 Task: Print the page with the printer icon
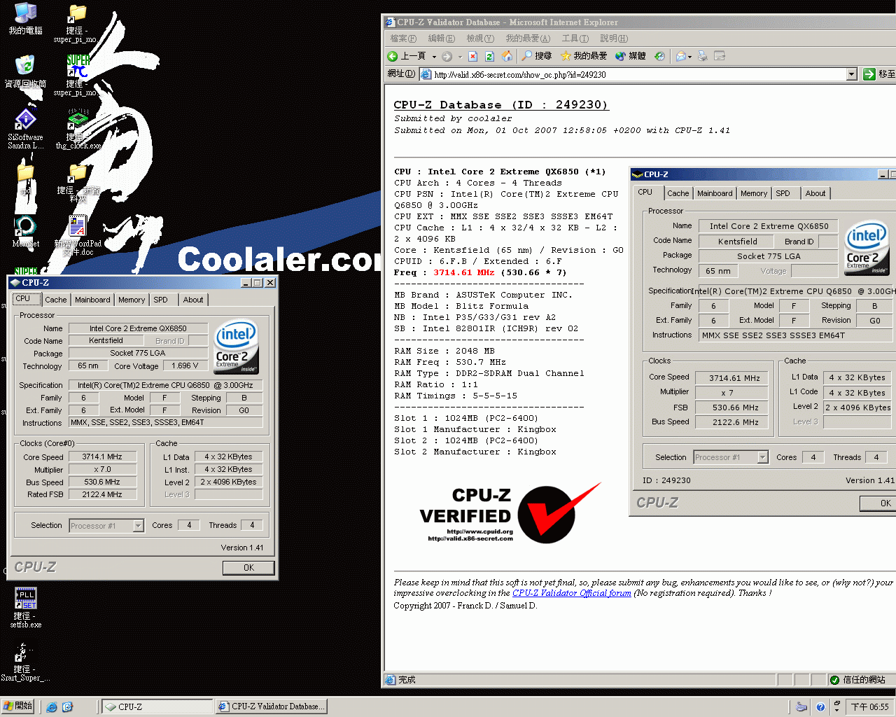point(703,56)
